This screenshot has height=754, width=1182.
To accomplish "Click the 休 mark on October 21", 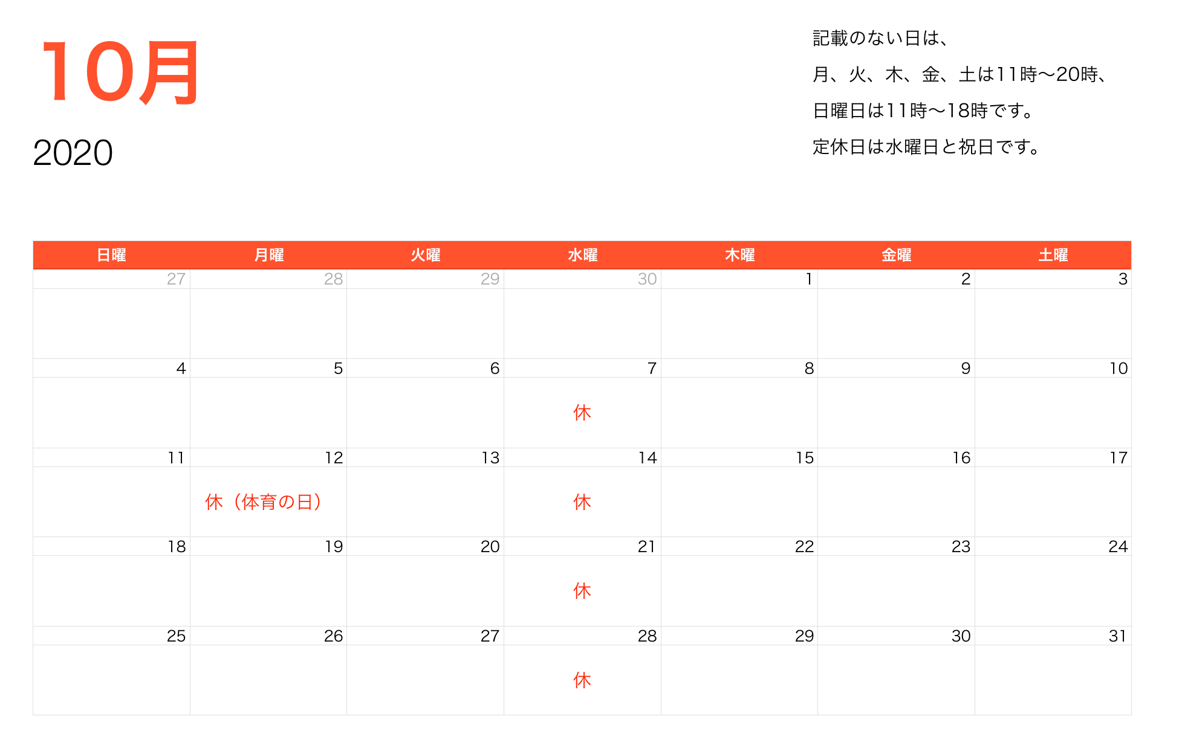I will [582, 591].
